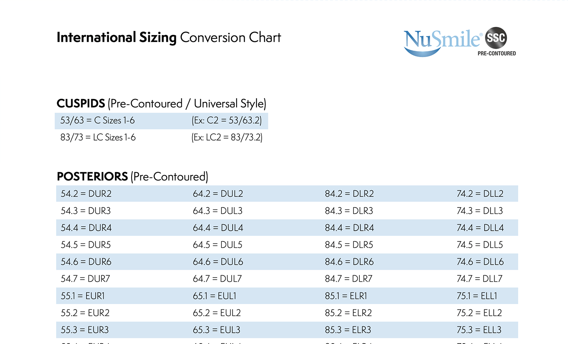Screen dimensions: 568x344
Task: Select the 55.3 = EUR3 cell
Action: [x=85, y=330]
